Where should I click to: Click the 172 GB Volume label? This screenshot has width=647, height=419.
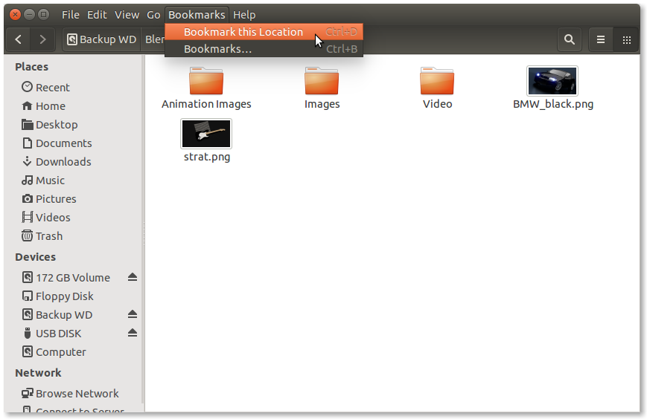coord(73,278)
